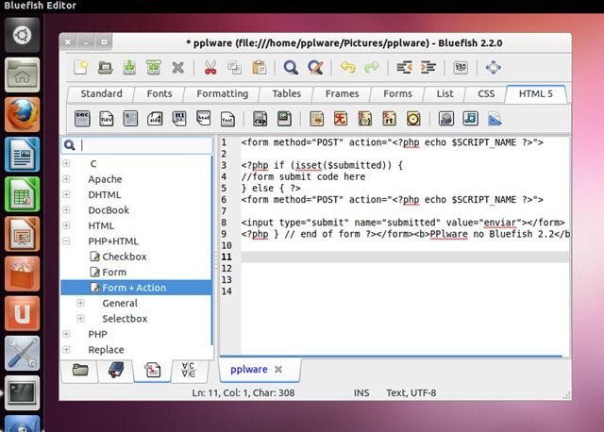Switch to the bookmarks side panel tab
Viewport: 604px width, 432px height.
[x=116, y=371]
